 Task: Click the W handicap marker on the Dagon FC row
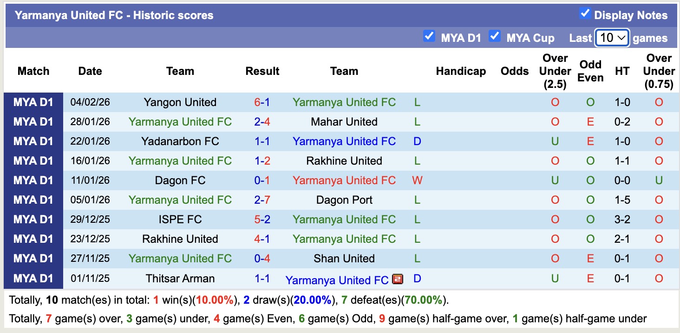tap(416, 180)
